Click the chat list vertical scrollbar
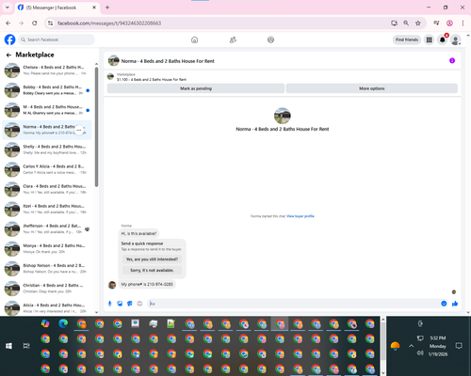 96,127
